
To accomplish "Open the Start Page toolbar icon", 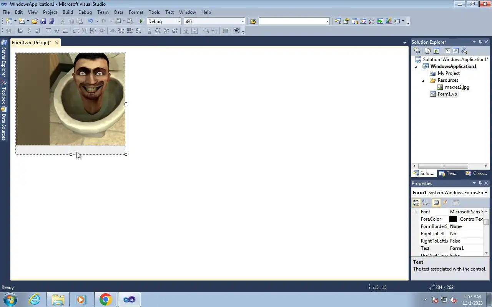I will tap(380, 21).
